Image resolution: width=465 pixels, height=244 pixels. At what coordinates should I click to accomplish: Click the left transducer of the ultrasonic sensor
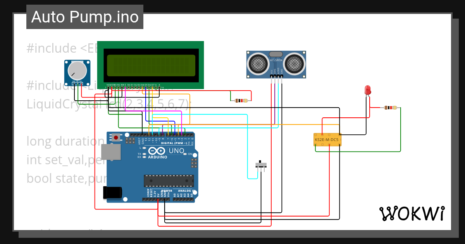click(x=257, y=62)
